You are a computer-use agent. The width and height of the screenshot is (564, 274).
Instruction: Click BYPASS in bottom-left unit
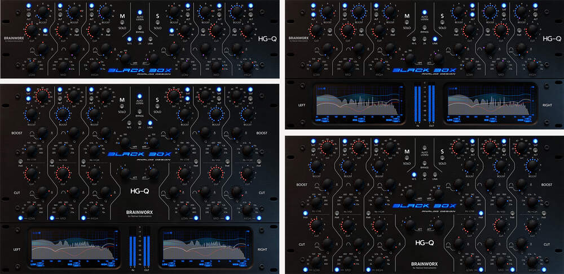click(139, 111)
